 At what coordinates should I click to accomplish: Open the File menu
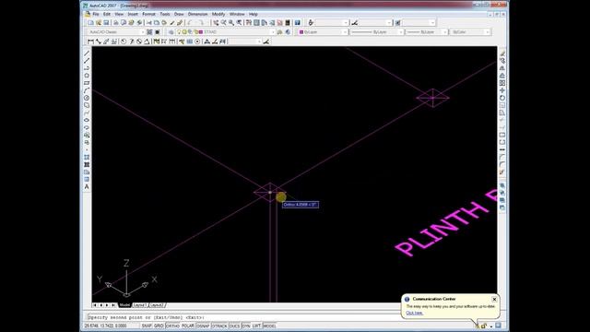pos(96,14)
